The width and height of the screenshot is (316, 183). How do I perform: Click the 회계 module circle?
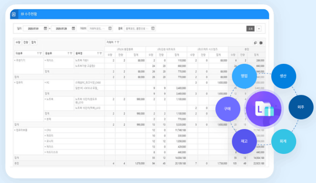click(x=284, y=141)
